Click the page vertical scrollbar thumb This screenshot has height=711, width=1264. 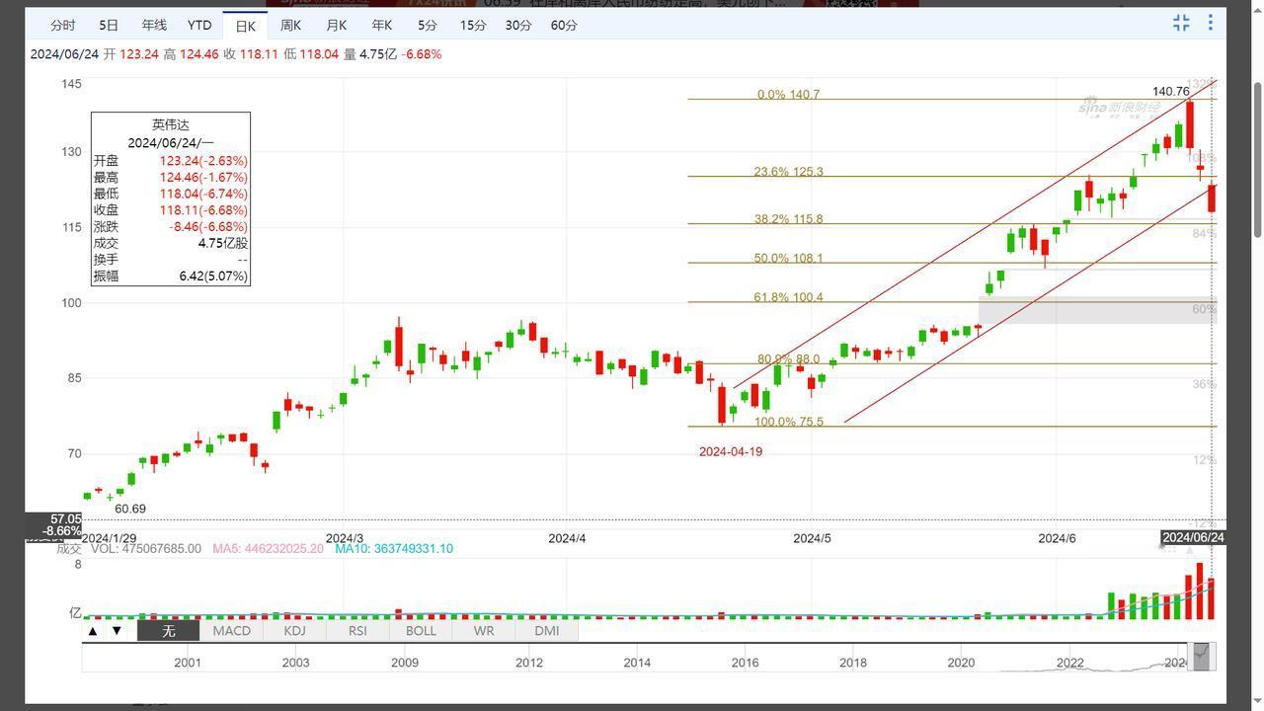1257,160
